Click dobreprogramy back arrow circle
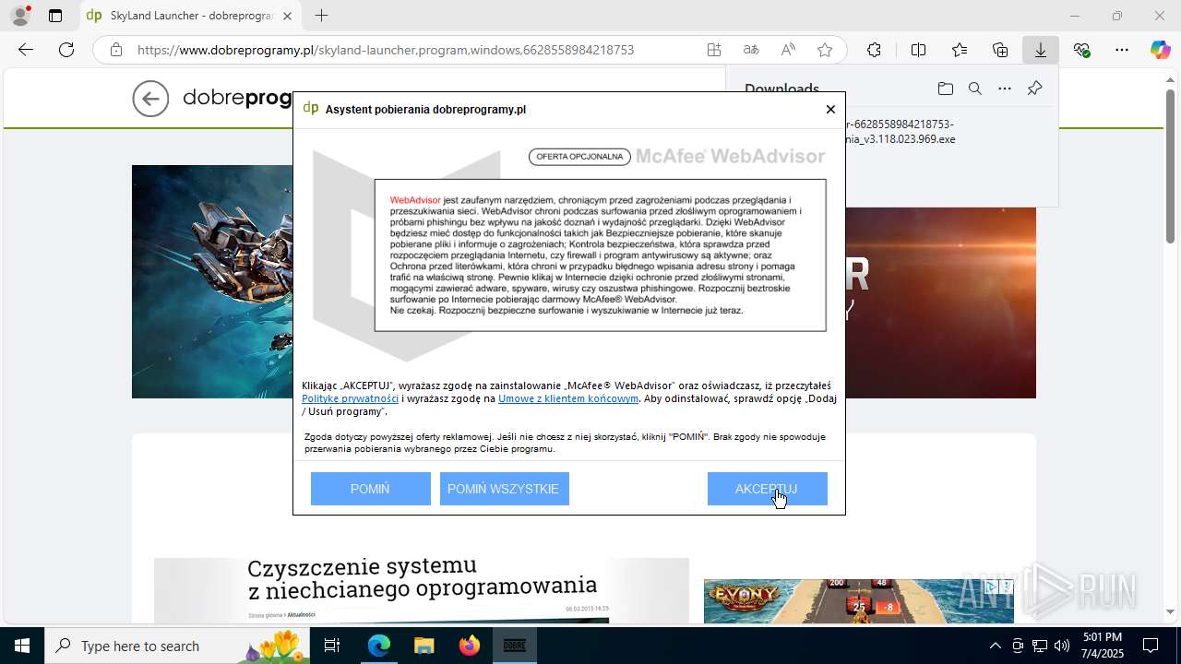1181x664 pixels. tap(150, 99)
